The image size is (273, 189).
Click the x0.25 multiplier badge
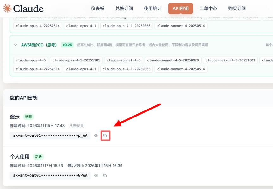pos(67,45)
